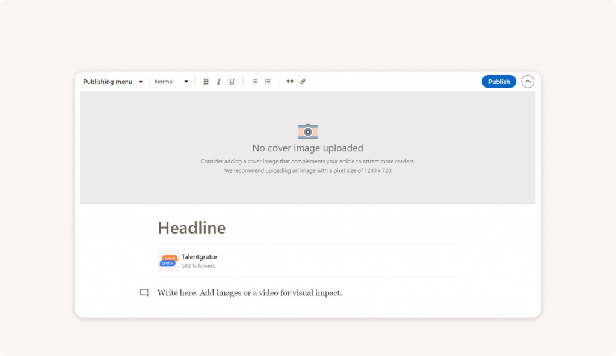
Task: Click into the Headline field
Action: click(192, 228)
